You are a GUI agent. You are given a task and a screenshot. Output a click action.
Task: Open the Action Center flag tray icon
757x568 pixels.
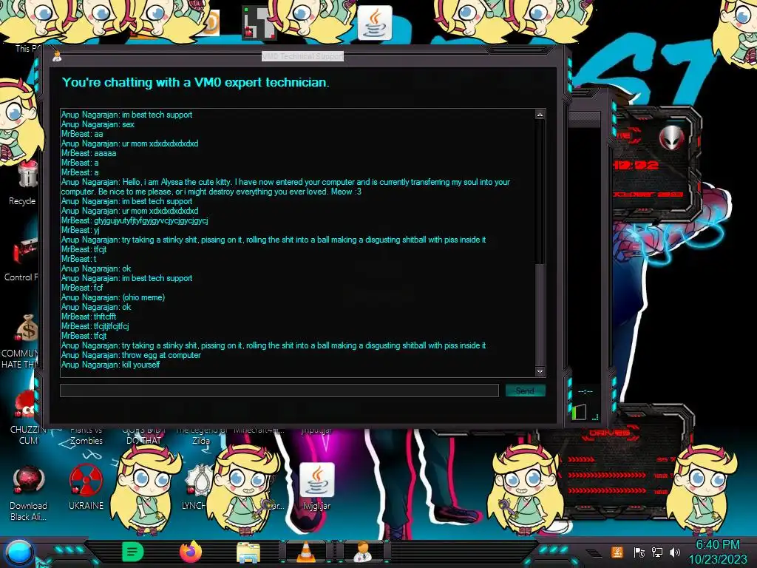tap(639, 552)
